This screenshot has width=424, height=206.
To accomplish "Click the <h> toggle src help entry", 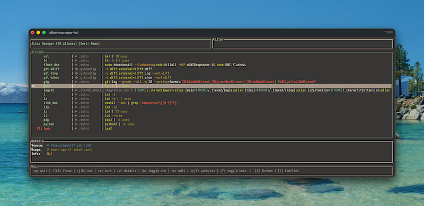I will pyautogui.click(x=154, y=171).
